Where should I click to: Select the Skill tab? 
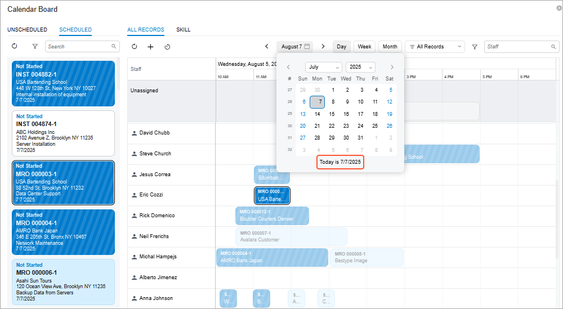coord(183,30)
